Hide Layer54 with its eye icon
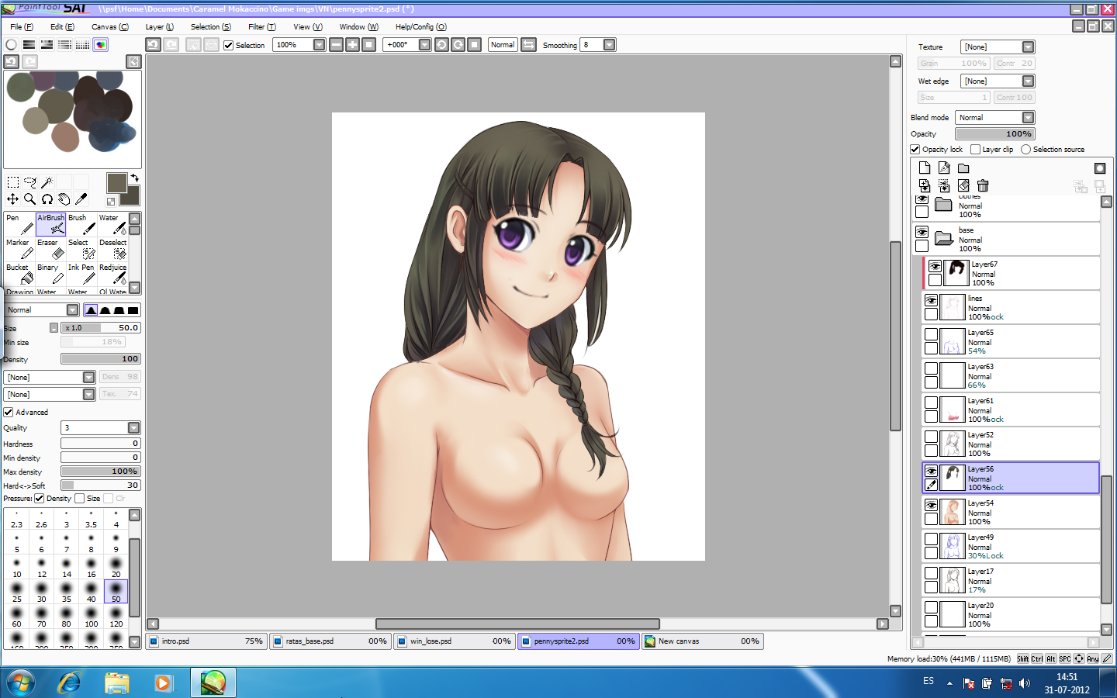Image resolution: width=1117 pixels, height=698 pixels. pyautogui.click(x=931, y=505)
